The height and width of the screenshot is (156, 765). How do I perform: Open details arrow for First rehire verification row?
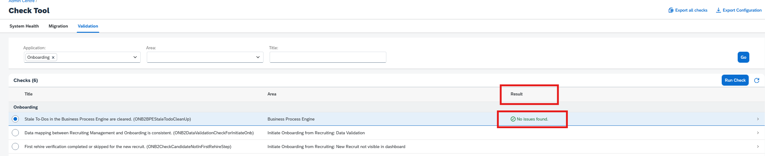[758, 147]
